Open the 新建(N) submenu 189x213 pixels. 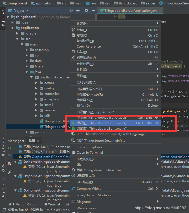[x=115, y=23]
